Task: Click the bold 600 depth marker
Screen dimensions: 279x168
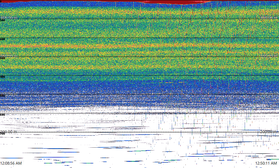Action: (x=3, y=115)
